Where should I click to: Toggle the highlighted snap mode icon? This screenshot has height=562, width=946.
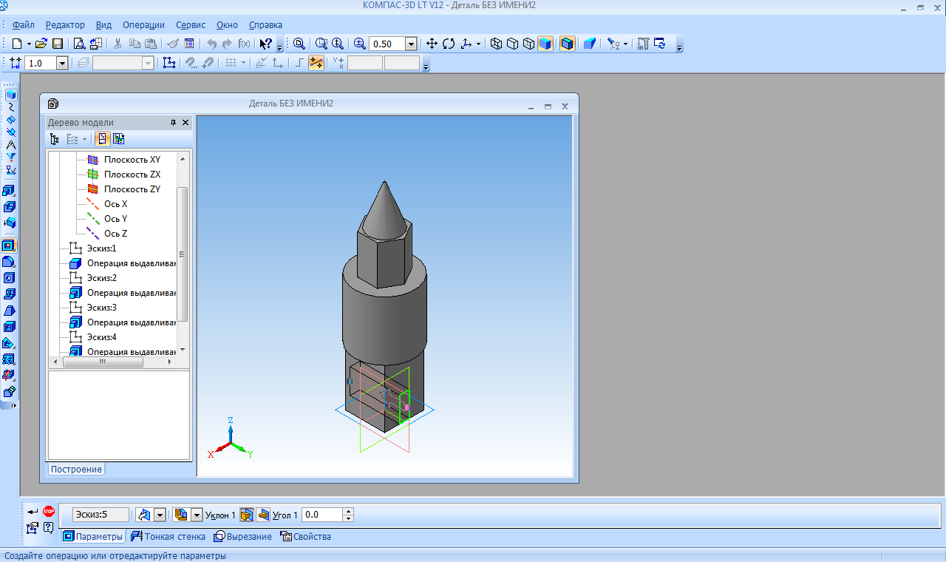point(316,63)
